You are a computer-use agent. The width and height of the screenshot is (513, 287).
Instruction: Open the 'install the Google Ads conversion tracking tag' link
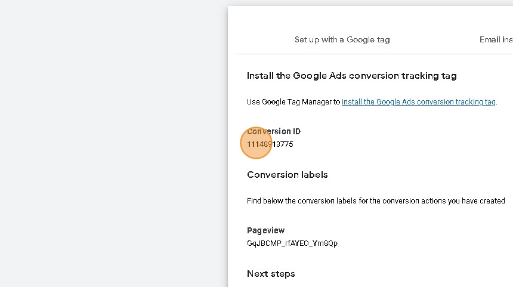[x=418, y=102]
